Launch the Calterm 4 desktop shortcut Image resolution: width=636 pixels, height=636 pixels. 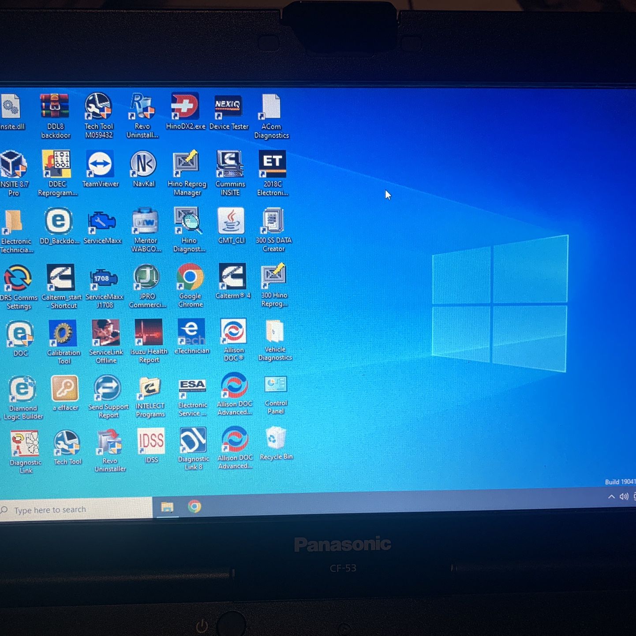coord(233,277)
